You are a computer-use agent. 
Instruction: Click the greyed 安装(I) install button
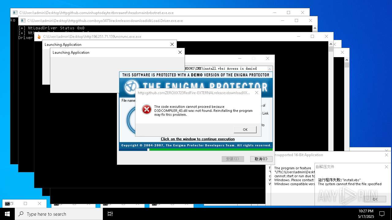(232, 159)
